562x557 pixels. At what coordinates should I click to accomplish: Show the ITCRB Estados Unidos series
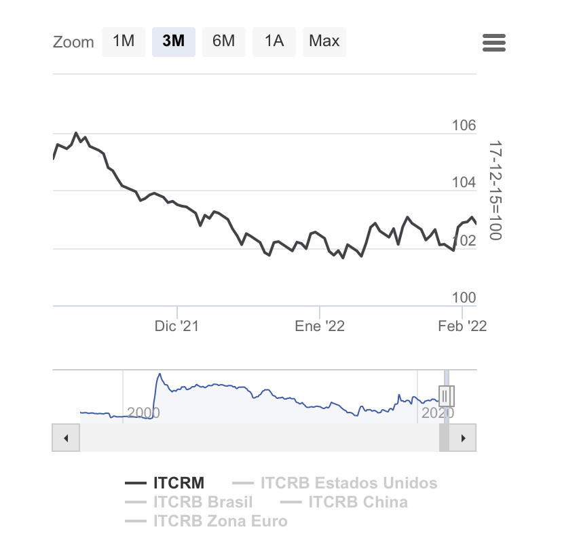349,483
